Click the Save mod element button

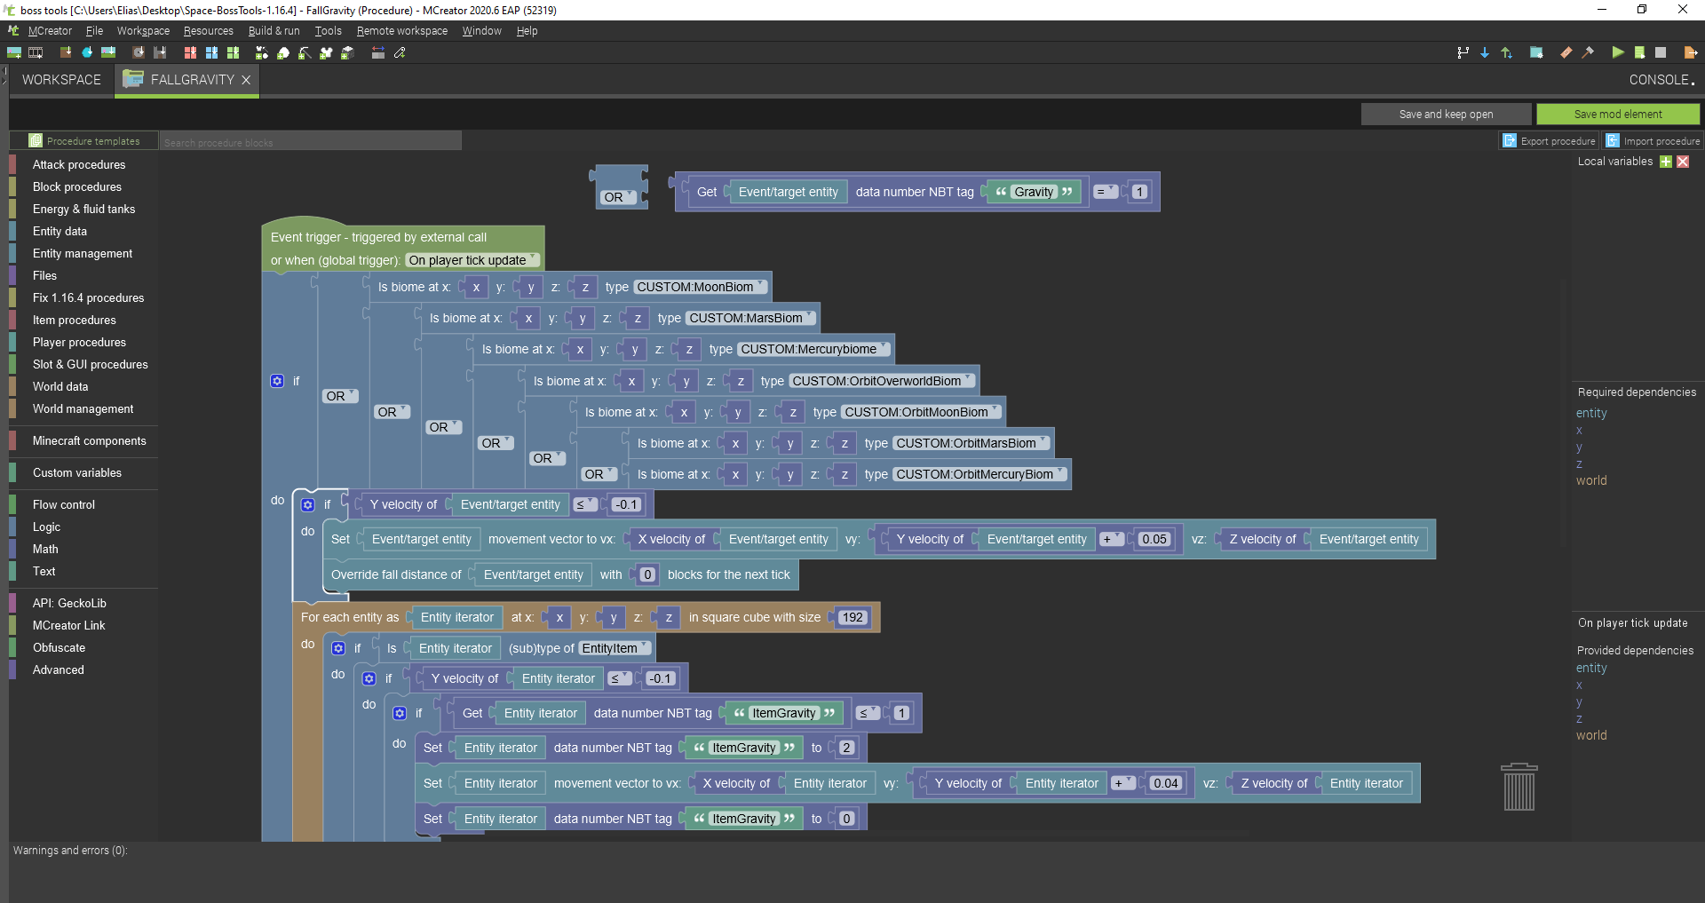1618,114
